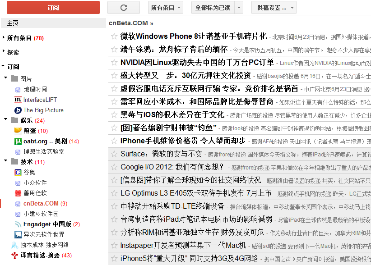The height and width of the screenshot is (265, 371).
Task: Click the 小建の软件园 RSS icon
Action: [x=18, y=214]
